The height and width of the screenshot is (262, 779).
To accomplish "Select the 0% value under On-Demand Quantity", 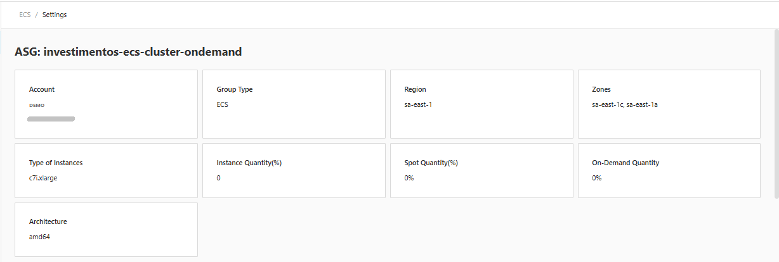I will (596, 178).
